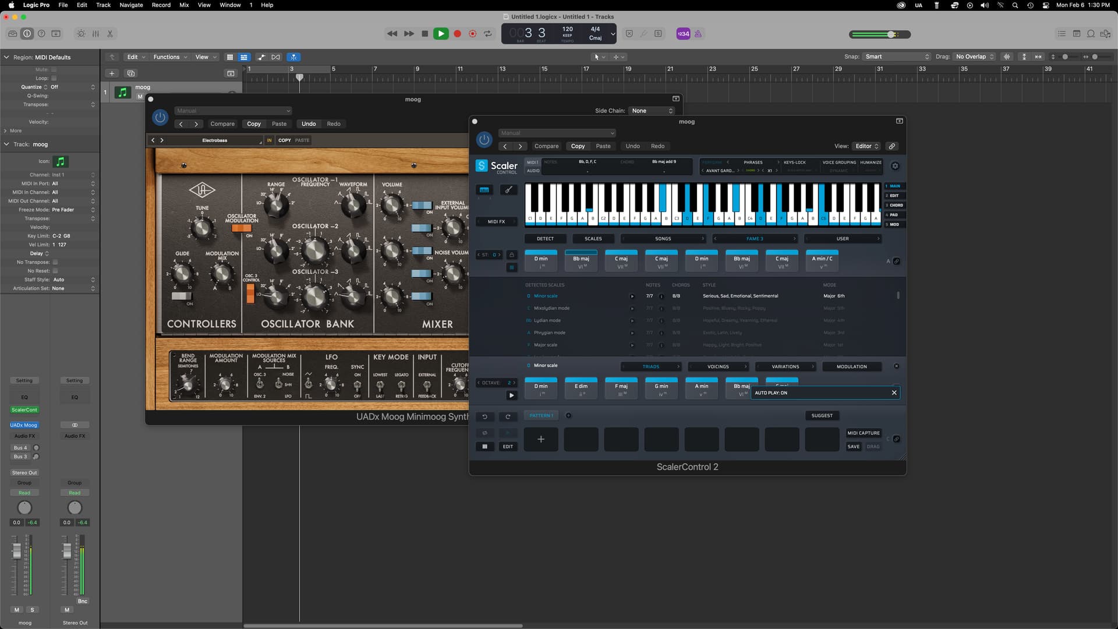Toggle the Inspector info icon
1118x629 pixels.
pos(27,34)
